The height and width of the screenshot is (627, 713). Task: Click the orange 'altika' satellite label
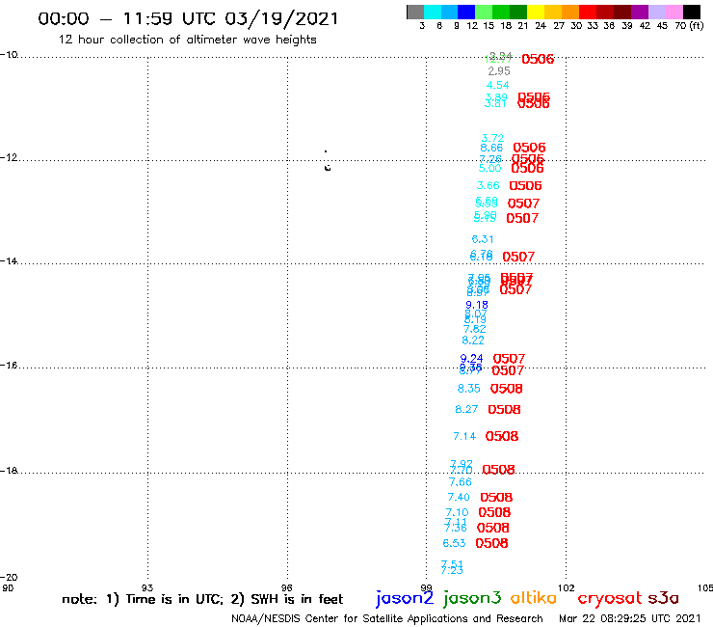click(534, 597)
